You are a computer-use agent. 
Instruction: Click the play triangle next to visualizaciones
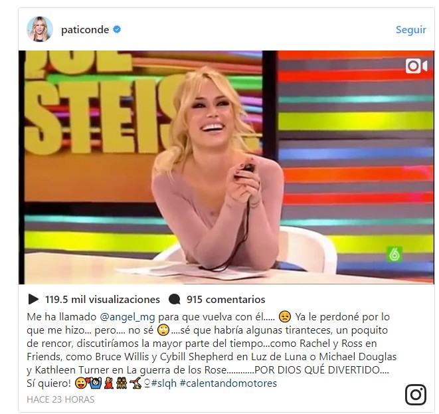[33, 299]
